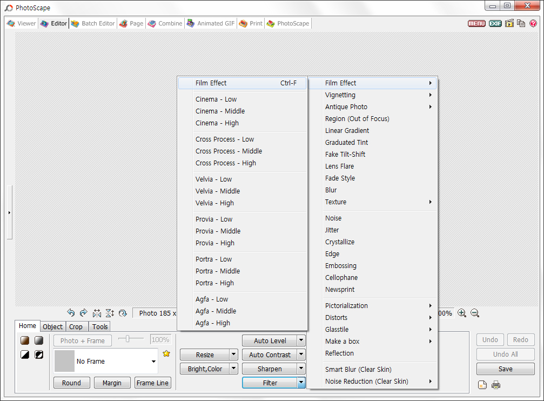Open Filter dropdown arrow
This screenshot has width=544, height=401.
pos(301,383)
